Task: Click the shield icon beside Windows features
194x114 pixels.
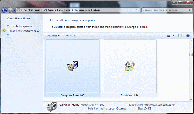Action: point(4,31)
